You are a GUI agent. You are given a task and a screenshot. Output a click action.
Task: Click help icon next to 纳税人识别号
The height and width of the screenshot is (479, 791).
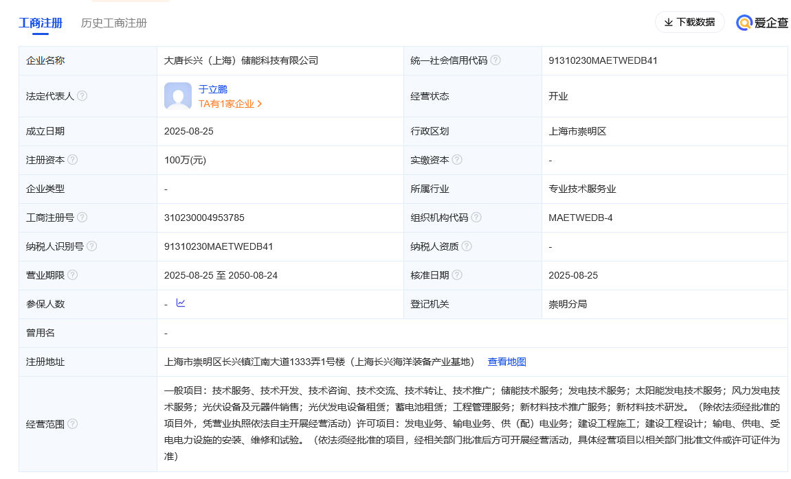pos(92,246)
